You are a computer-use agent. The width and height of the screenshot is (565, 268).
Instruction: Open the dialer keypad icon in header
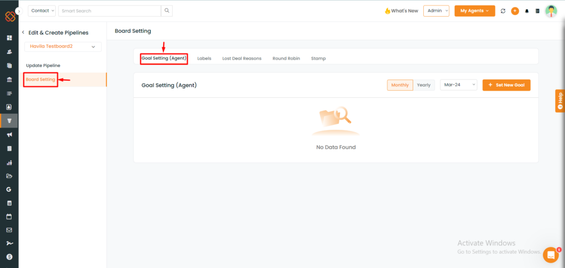pos(537,11)
